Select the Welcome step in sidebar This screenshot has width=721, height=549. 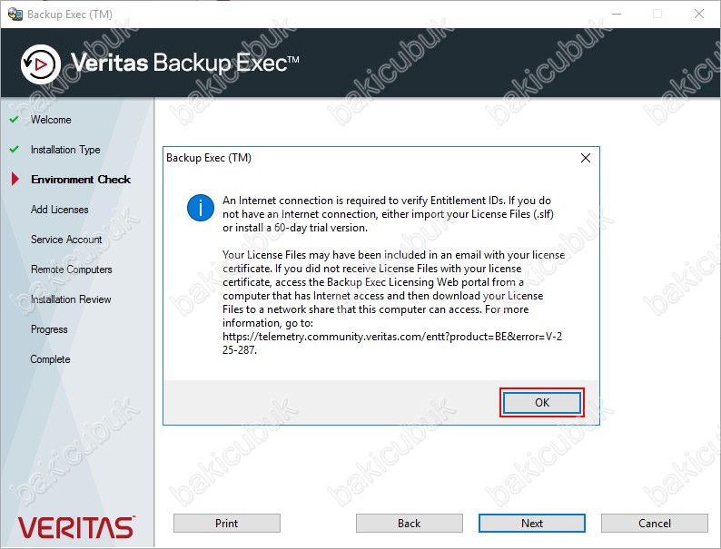tap(51, 120)
